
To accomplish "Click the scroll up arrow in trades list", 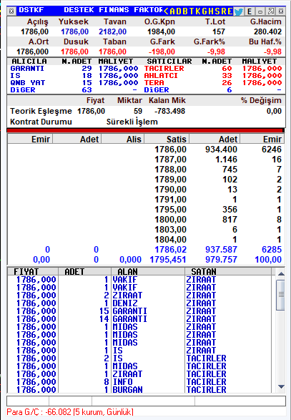I will click(x=281, y=273).
